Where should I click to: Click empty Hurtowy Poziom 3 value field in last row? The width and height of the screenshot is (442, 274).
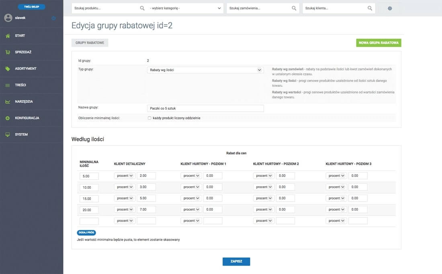pyautogui.click(x=358, y=221)
